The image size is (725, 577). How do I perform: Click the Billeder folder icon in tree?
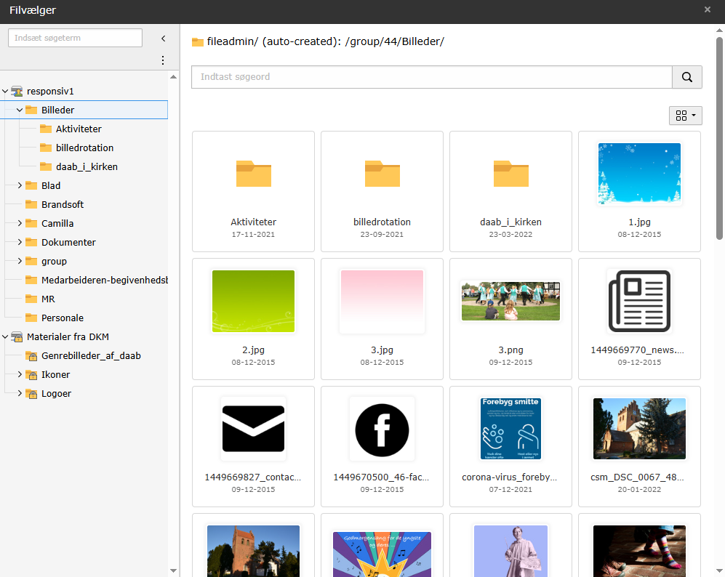coord(31,110)
